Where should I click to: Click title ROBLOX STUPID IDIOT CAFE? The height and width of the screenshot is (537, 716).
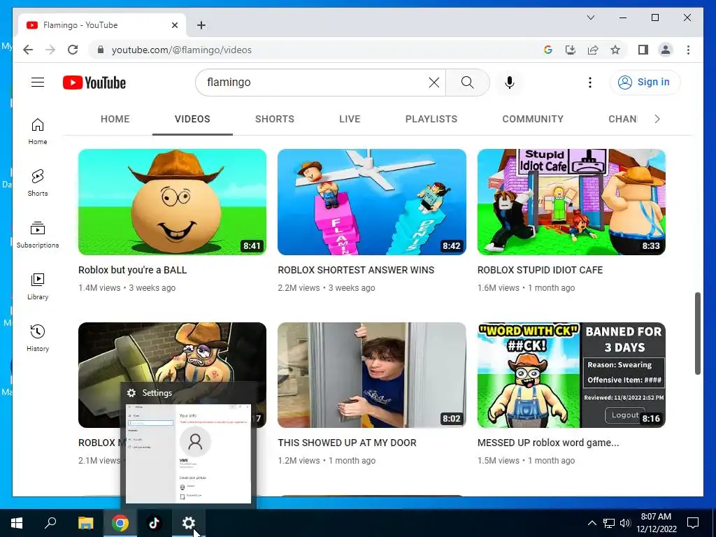[540, 270]
